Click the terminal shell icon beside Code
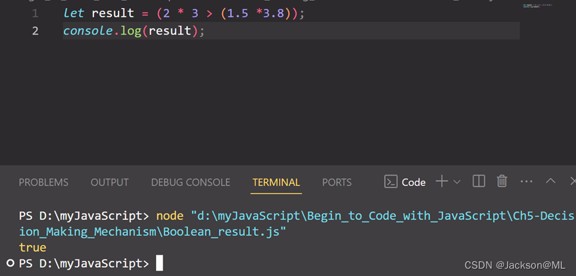 click(391, 182)
